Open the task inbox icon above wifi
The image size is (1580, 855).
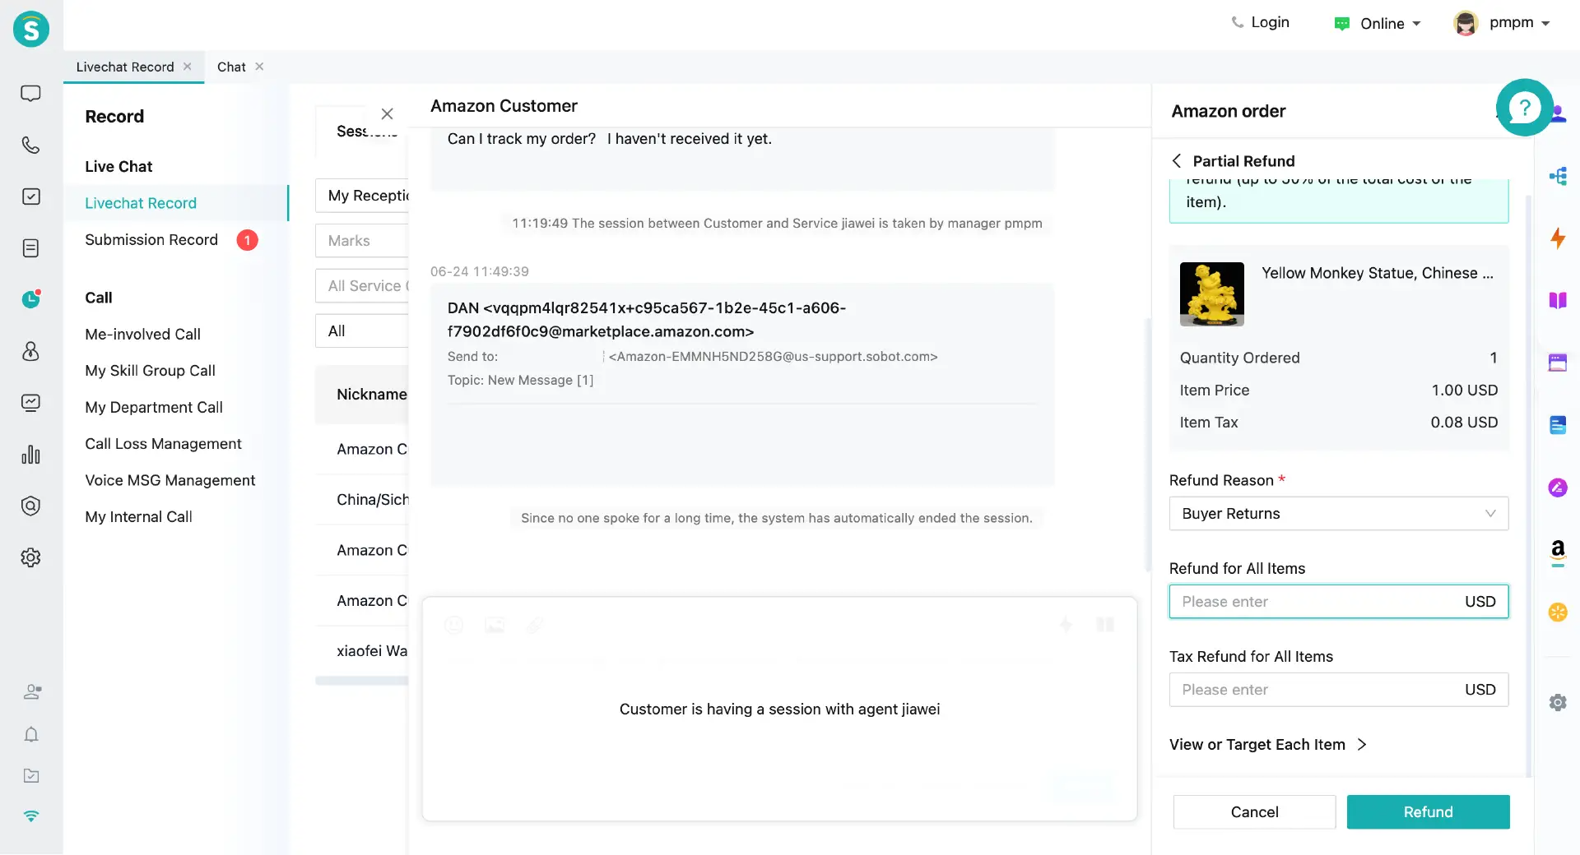pyautogui.click(x=31, y=775)
